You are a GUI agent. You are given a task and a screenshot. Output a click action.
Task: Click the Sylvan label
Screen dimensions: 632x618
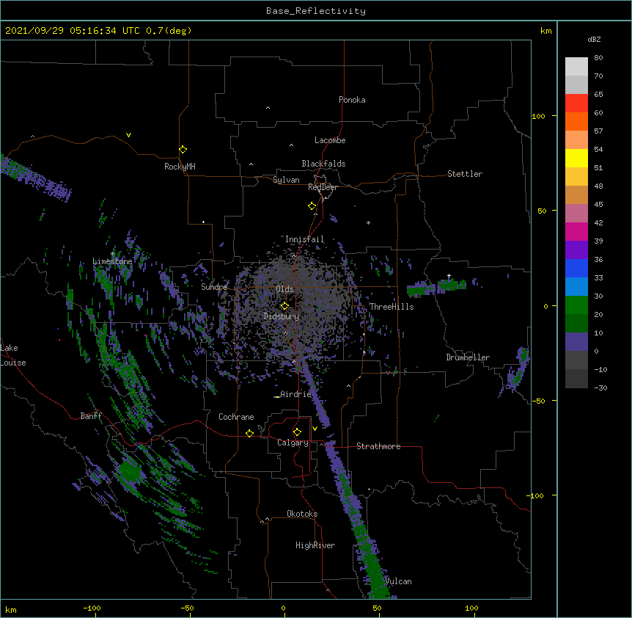click(x=286, y=180)
